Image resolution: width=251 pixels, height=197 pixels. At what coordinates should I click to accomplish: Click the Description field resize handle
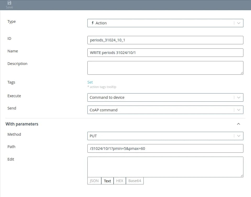(242, 73)
